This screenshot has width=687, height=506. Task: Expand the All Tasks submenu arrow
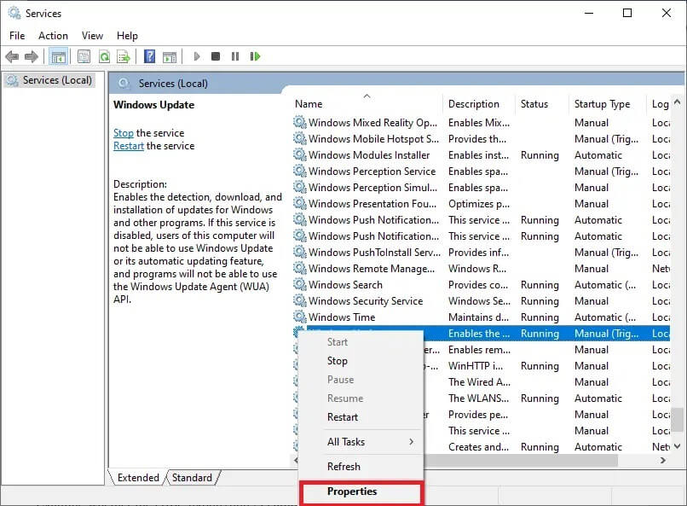point(411,442)
